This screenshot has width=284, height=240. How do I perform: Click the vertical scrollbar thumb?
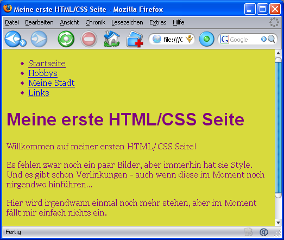point(278,128)
